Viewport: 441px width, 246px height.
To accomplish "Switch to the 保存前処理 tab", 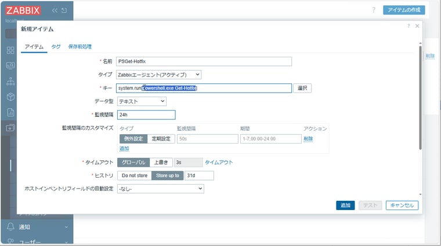I will (x=80, y=46).
